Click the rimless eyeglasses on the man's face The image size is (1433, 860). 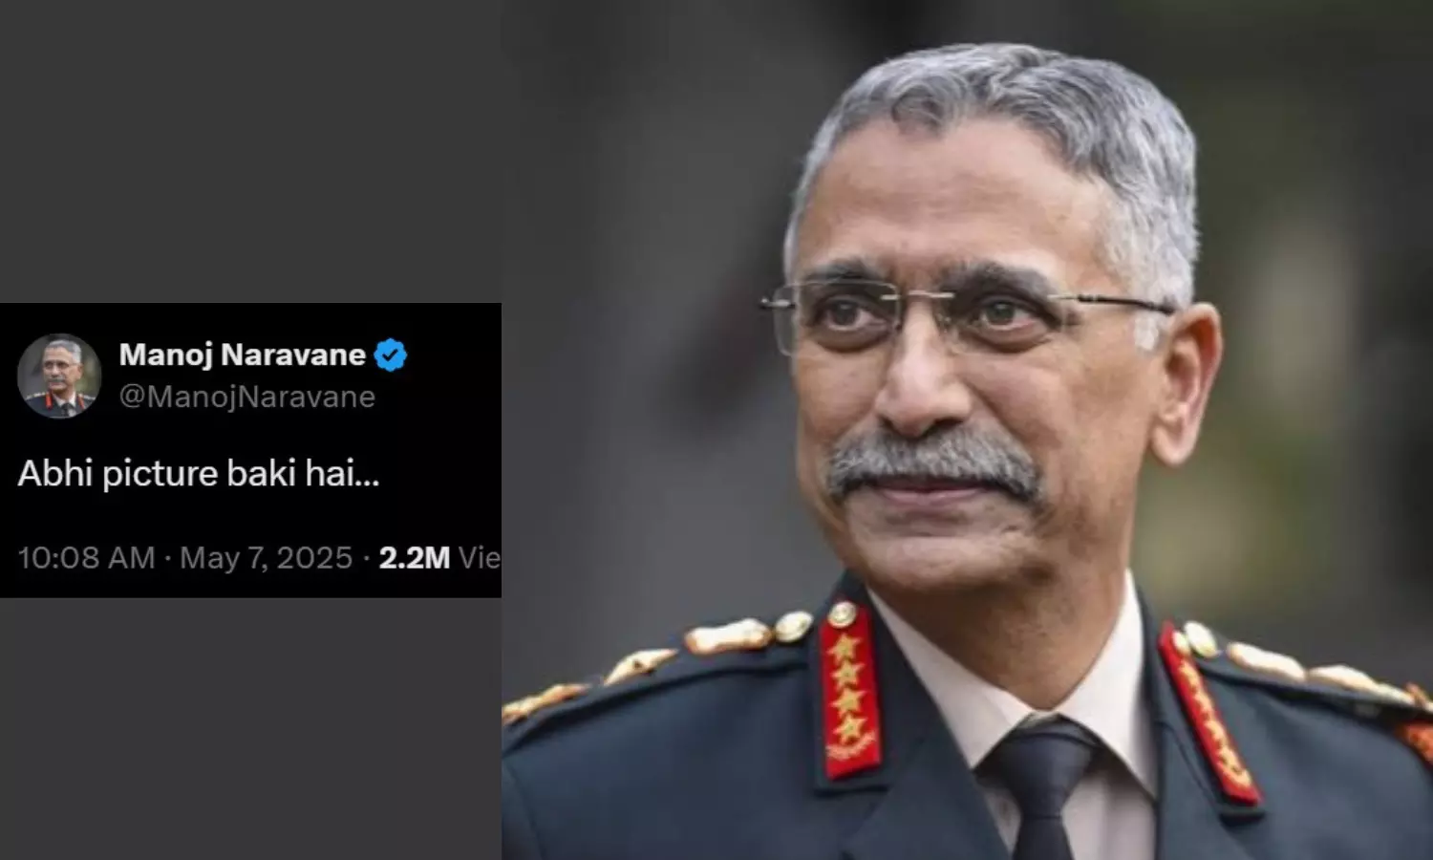tap(965, 314)
